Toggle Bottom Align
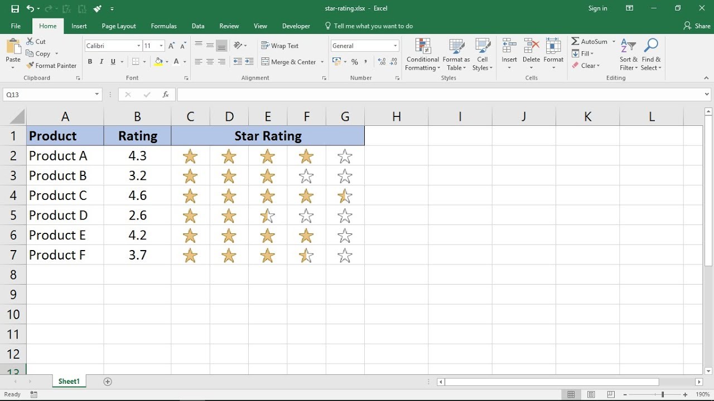714x401 pixels. (x=221, y=46)
